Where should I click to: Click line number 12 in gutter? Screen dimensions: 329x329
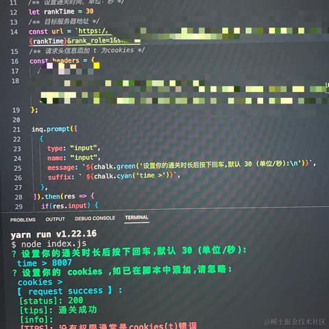coord(14,12)
